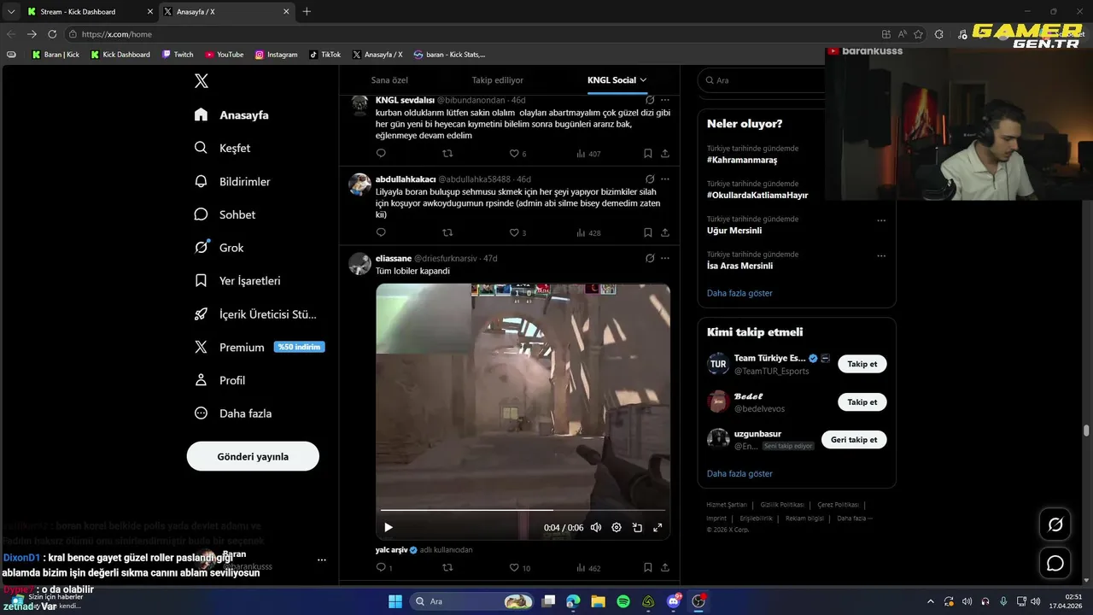
Task: Bookmark the KNGL sevdalısı post
Action: (648, 154)
